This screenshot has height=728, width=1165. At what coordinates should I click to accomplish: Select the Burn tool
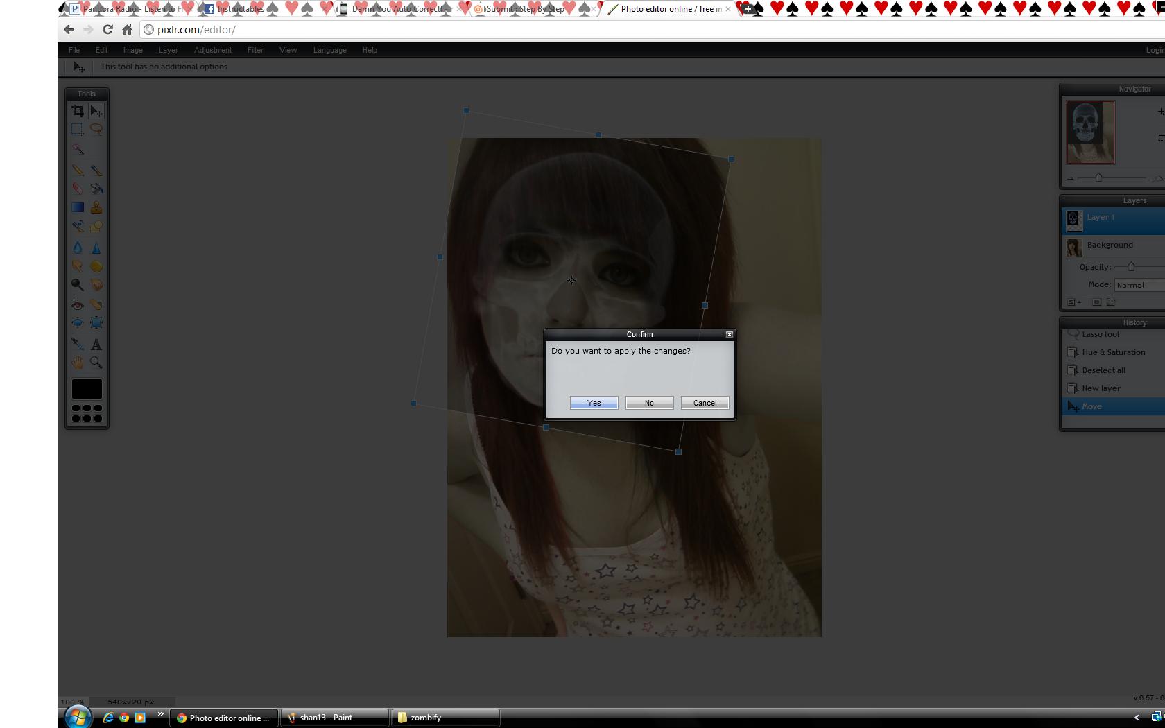click(96, 285)
